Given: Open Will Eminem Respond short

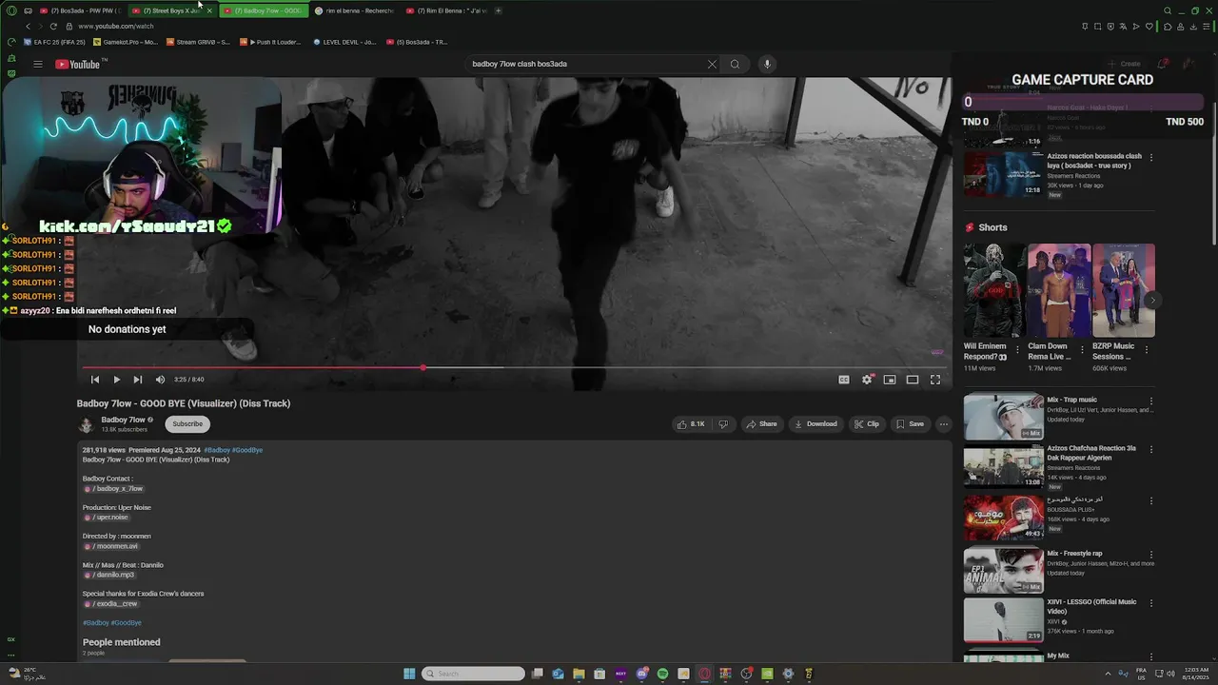Looking at the screenshot, I should tap(994, 291).
